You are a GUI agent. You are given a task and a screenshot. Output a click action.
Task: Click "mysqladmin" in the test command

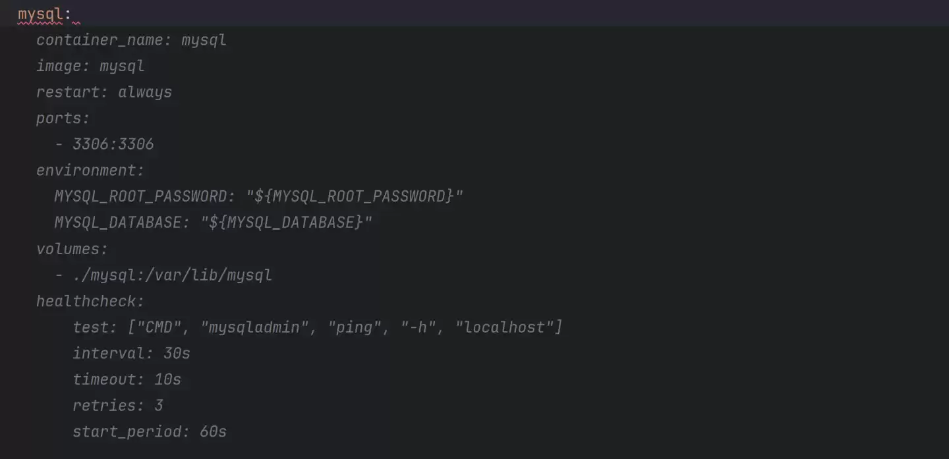259,327
